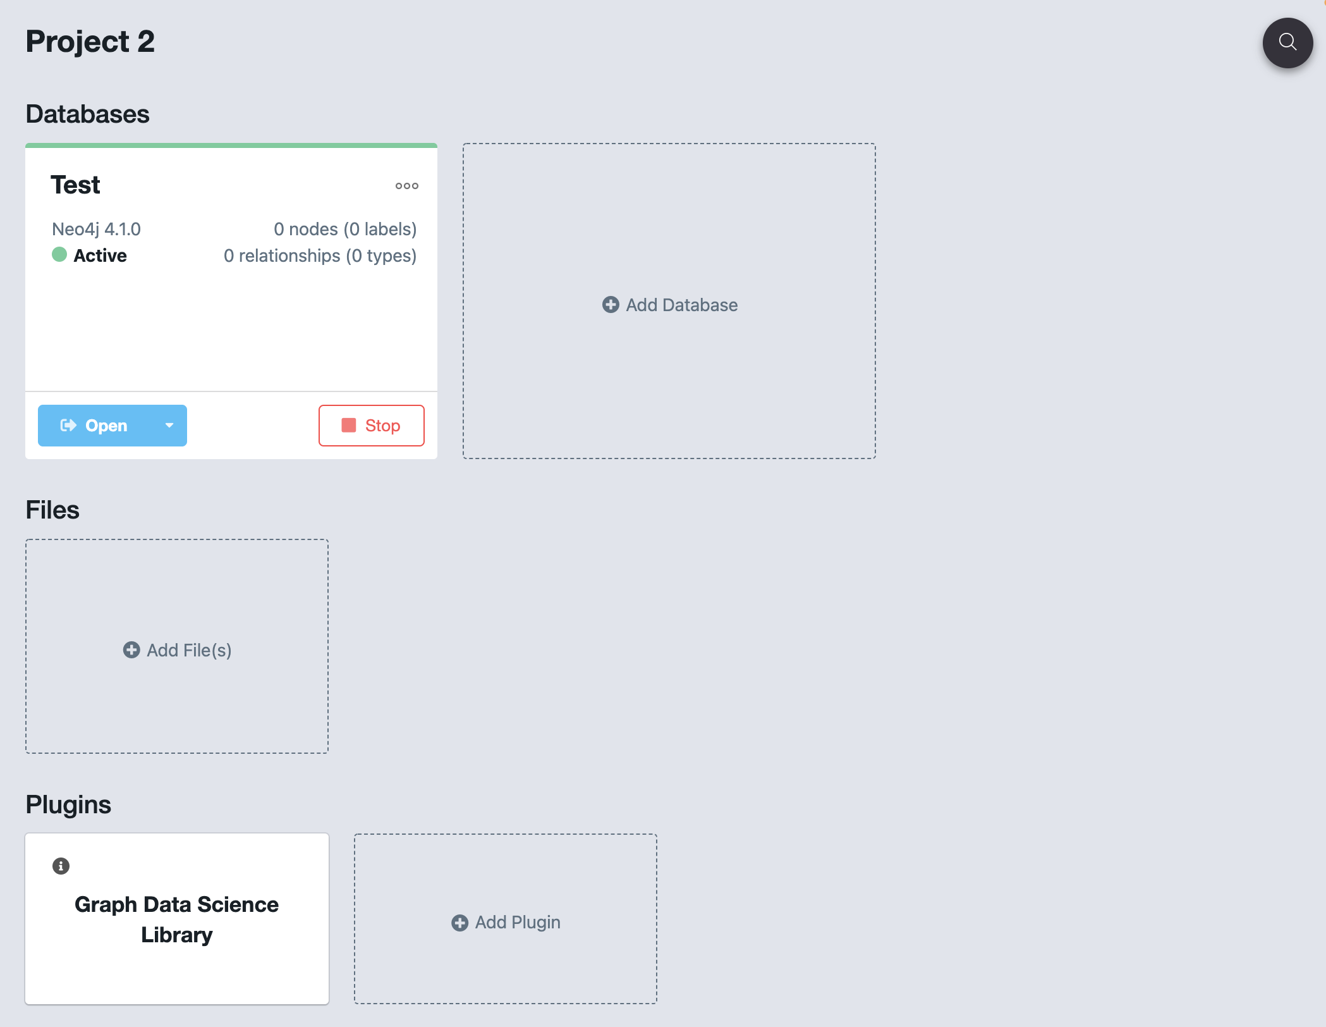Click the Test database name
The height and width of the screenshot is (1027, 1326).
75,185
